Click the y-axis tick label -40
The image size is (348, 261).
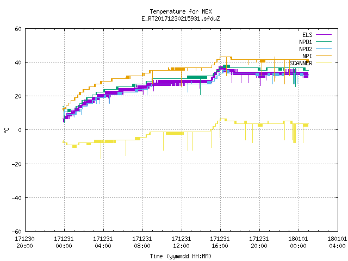[17, 198]
